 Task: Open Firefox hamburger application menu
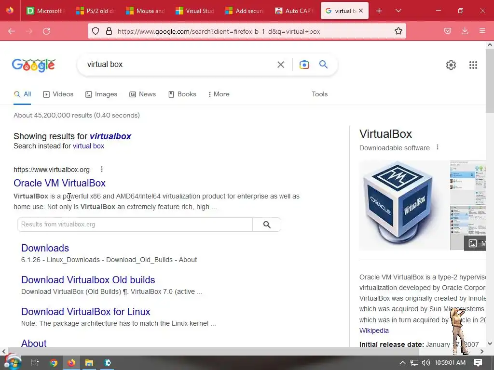tap(482, 31)
